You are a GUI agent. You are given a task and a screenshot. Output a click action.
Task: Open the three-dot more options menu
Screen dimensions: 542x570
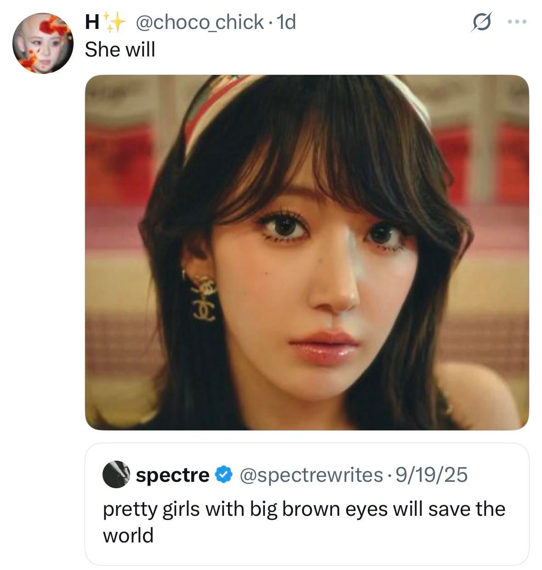(x=517, y=22)
